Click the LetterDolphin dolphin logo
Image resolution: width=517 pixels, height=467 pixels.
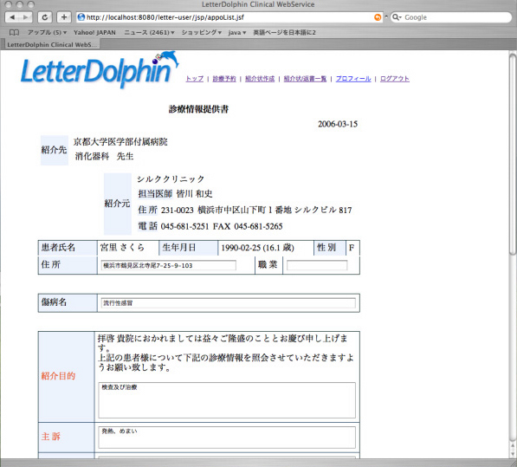pyautogui.click(x=100, y=70)
